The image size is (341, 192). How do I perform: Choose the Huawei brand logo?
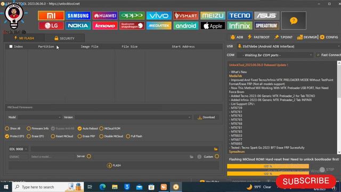[105, 15]
